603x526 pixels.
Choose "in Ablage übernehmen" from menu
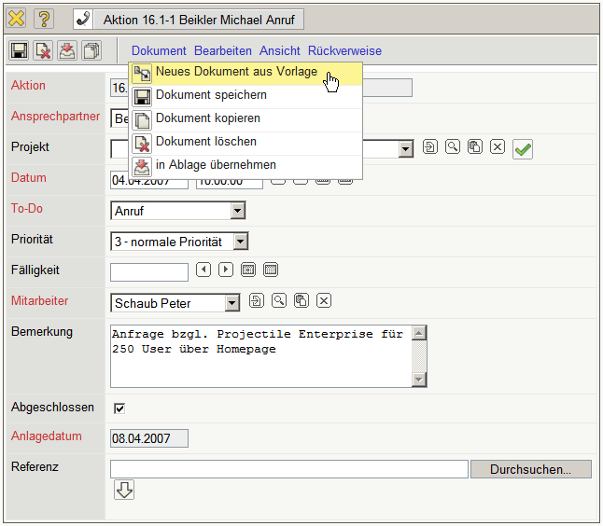pyautogui.click(x=216, y=165)
